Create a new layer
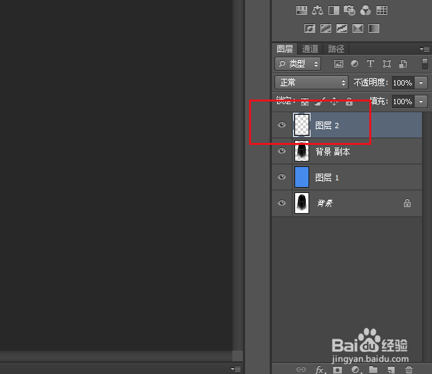 [391, 369]
